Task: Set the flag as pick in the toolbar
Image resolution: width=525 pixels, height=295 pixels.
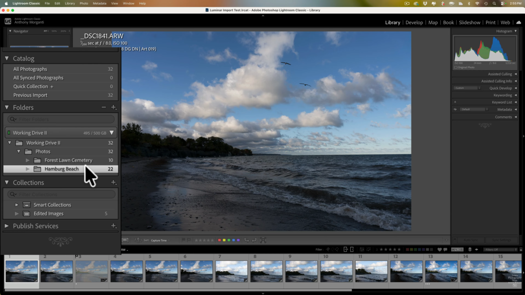Action: [183, 240]
